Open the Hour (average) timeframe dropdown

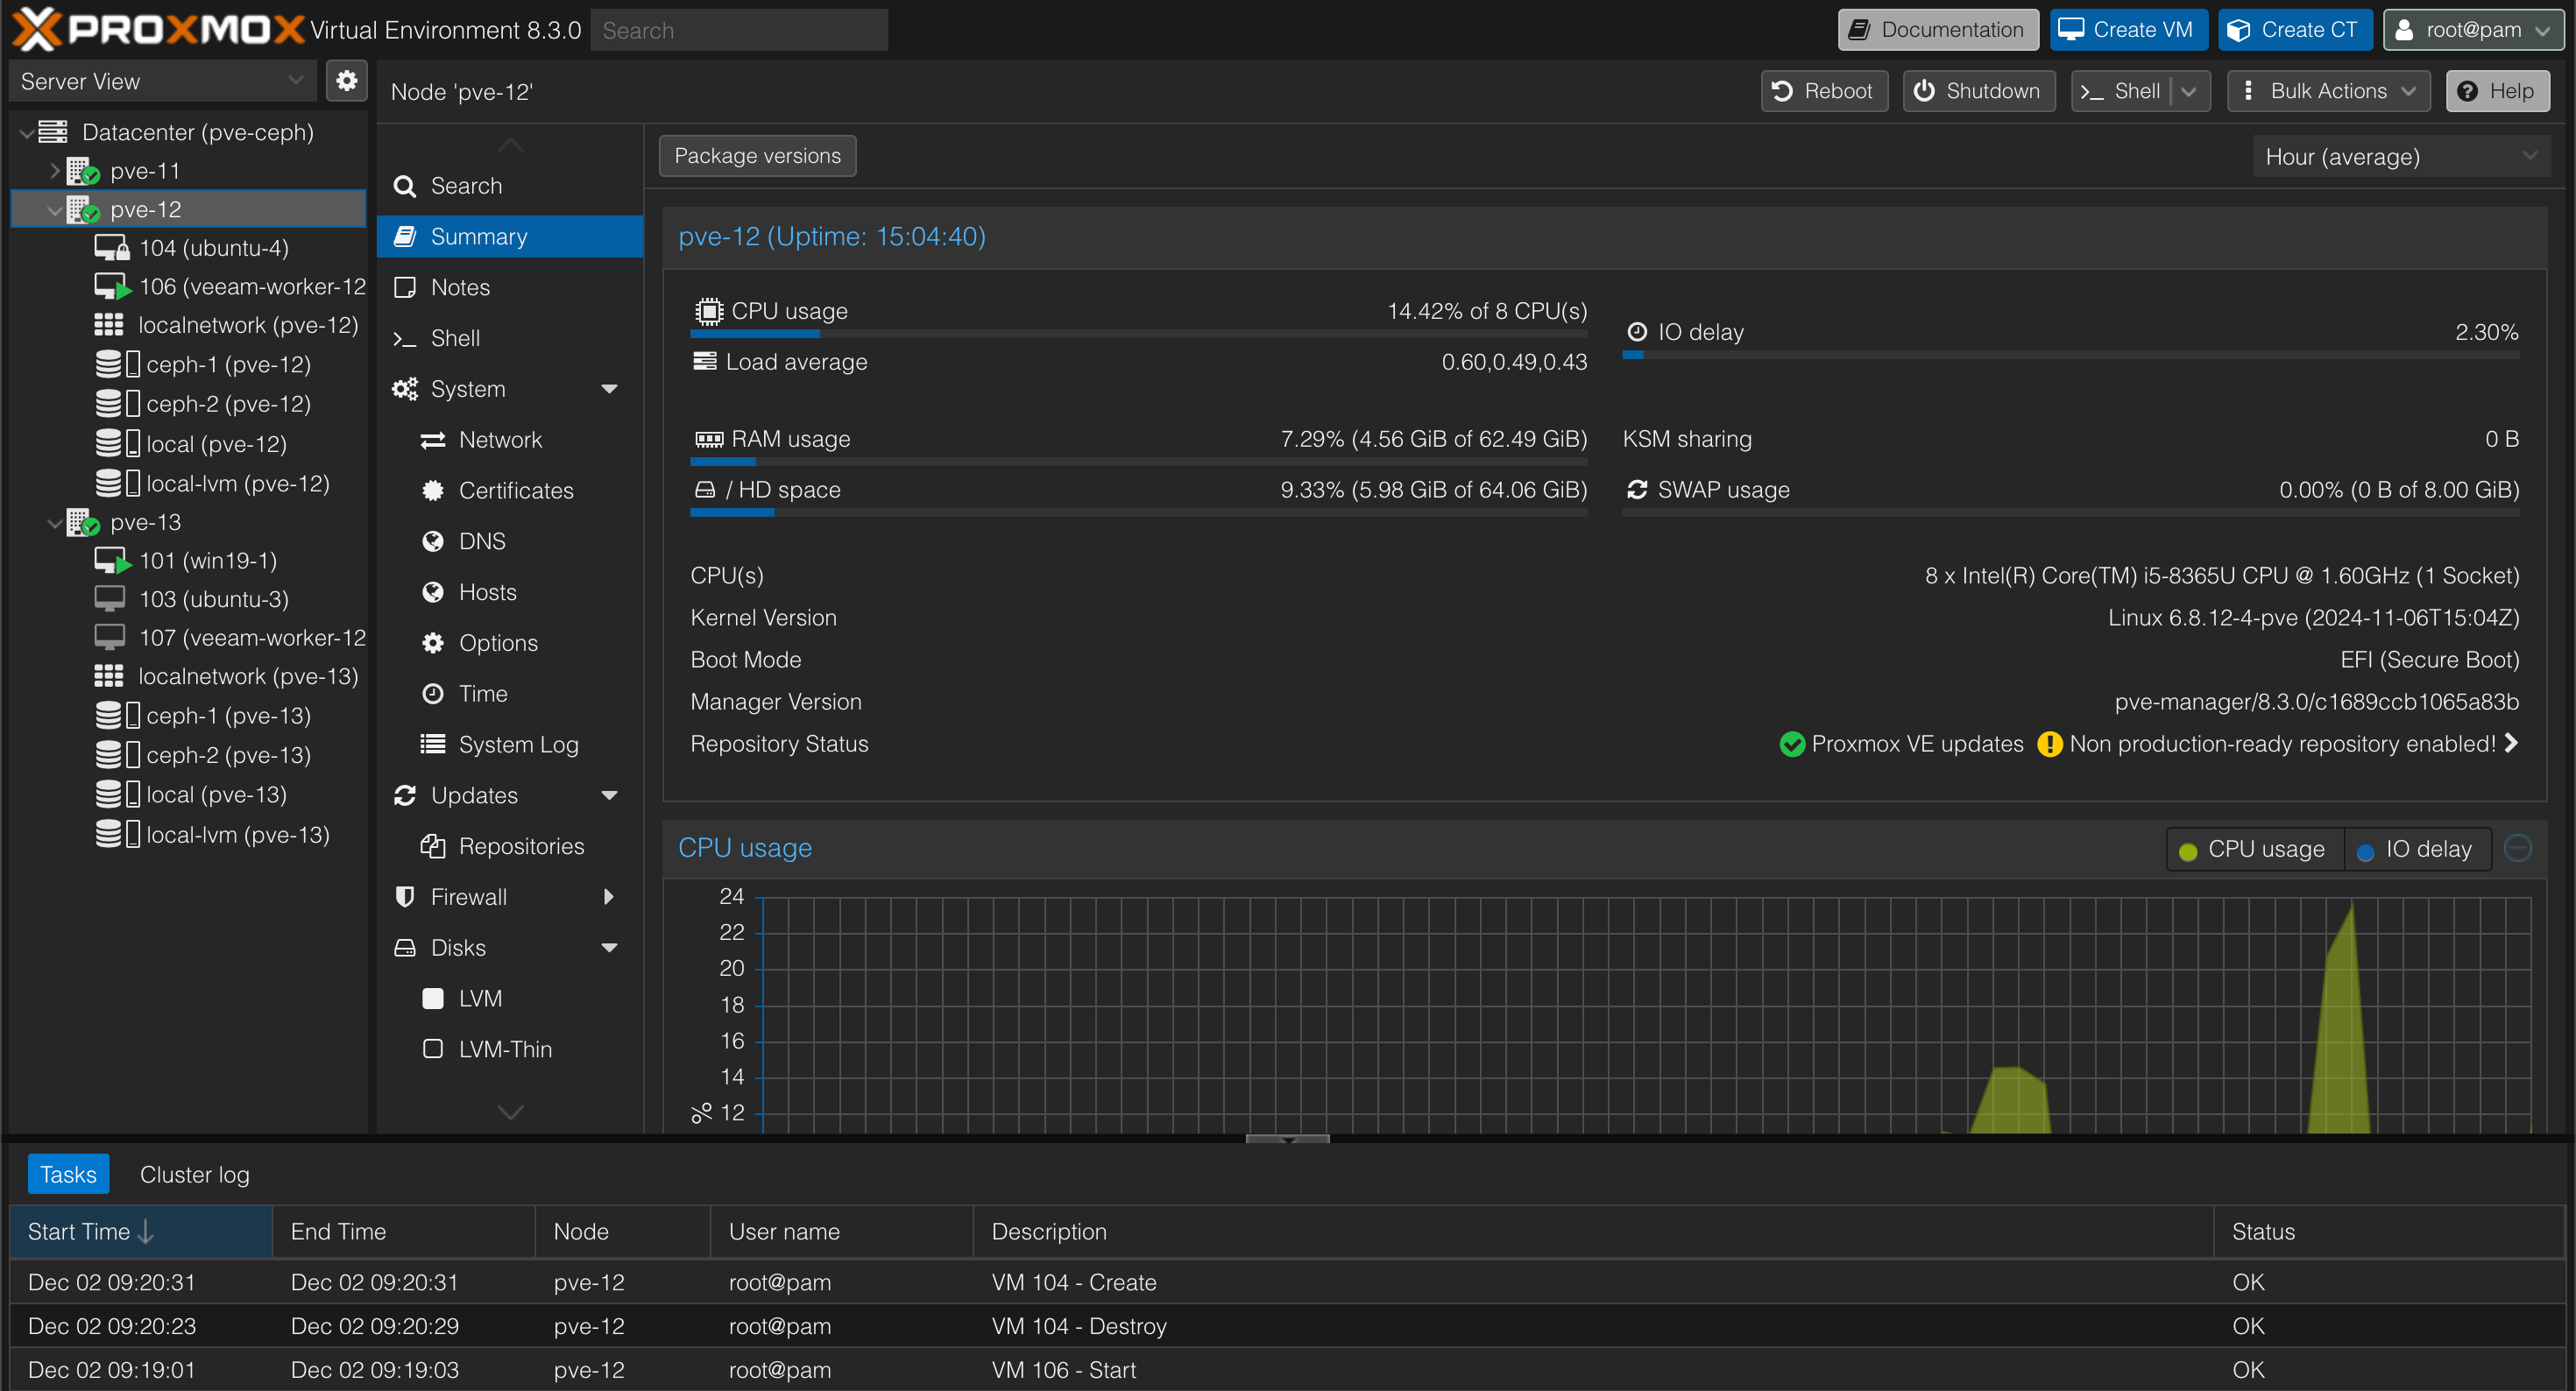(2402, 157)
